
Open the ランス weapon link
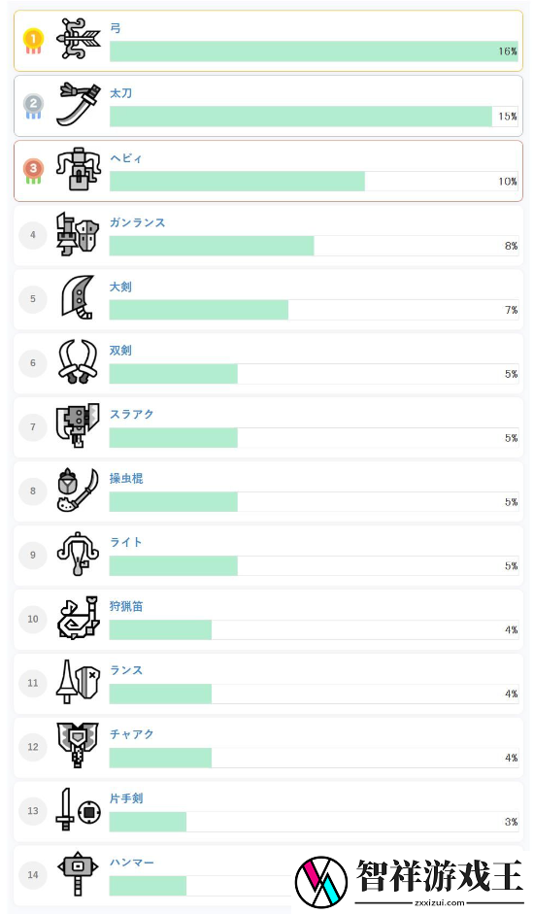126,670
